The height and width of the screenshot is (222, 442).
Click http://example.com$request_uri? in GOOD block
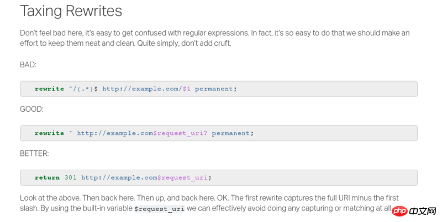[x=143, y=133]
